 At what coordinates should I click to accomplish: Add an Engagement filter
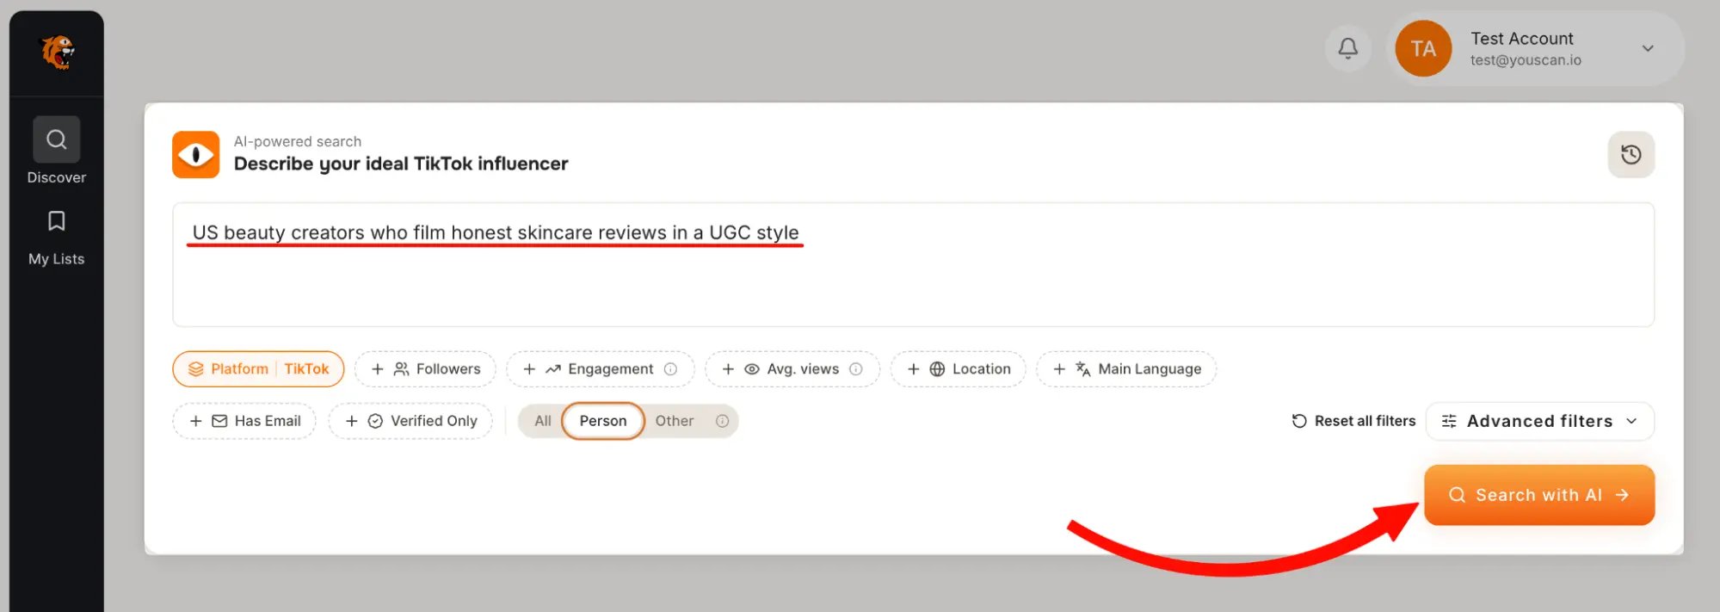point(600,369)
